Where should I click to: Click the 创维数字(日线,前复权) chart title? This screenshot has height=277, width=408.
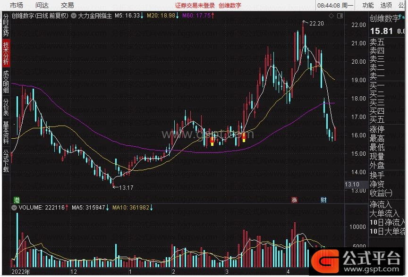pyautogui.click(x=40, y=16)
